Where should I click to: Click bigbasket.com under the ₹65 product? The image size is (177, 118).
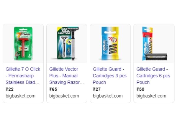(64, 96)
